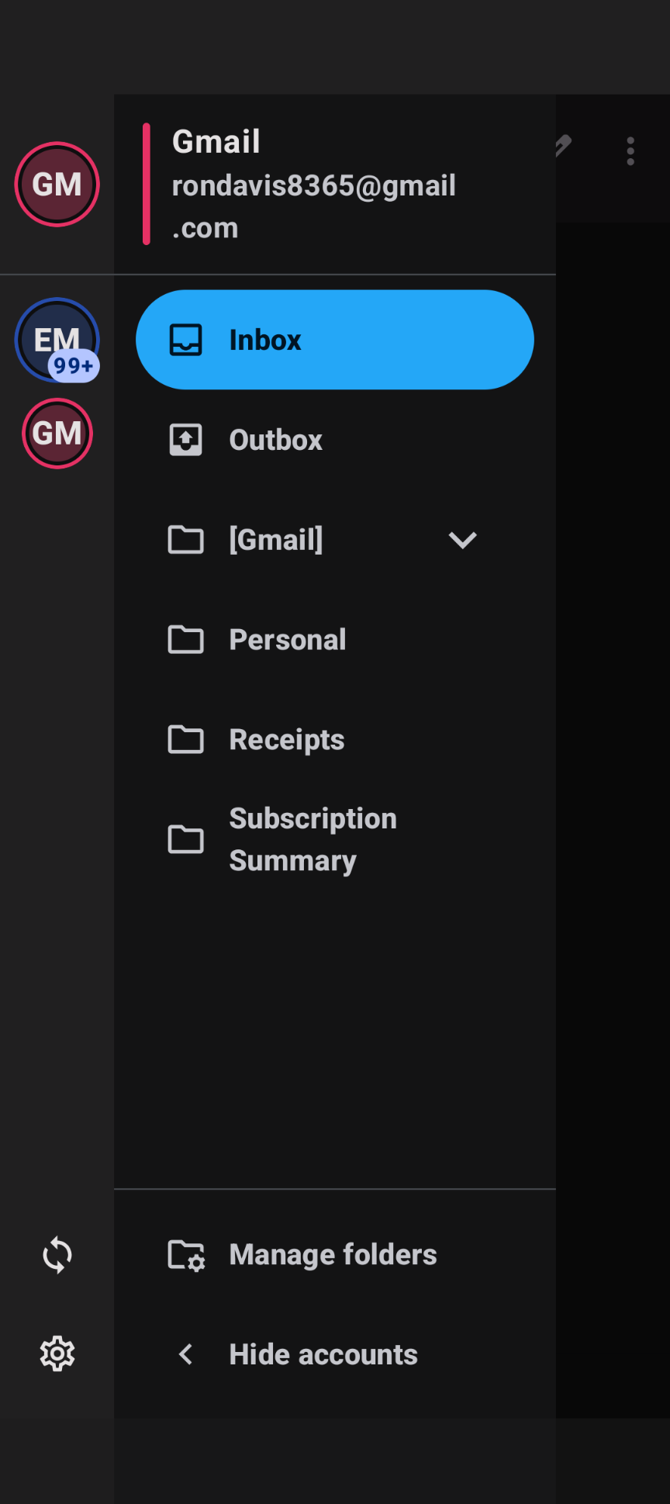Open the Personal folder
The height and width of the screenshot is (1504, 670).
coord(334,640)
